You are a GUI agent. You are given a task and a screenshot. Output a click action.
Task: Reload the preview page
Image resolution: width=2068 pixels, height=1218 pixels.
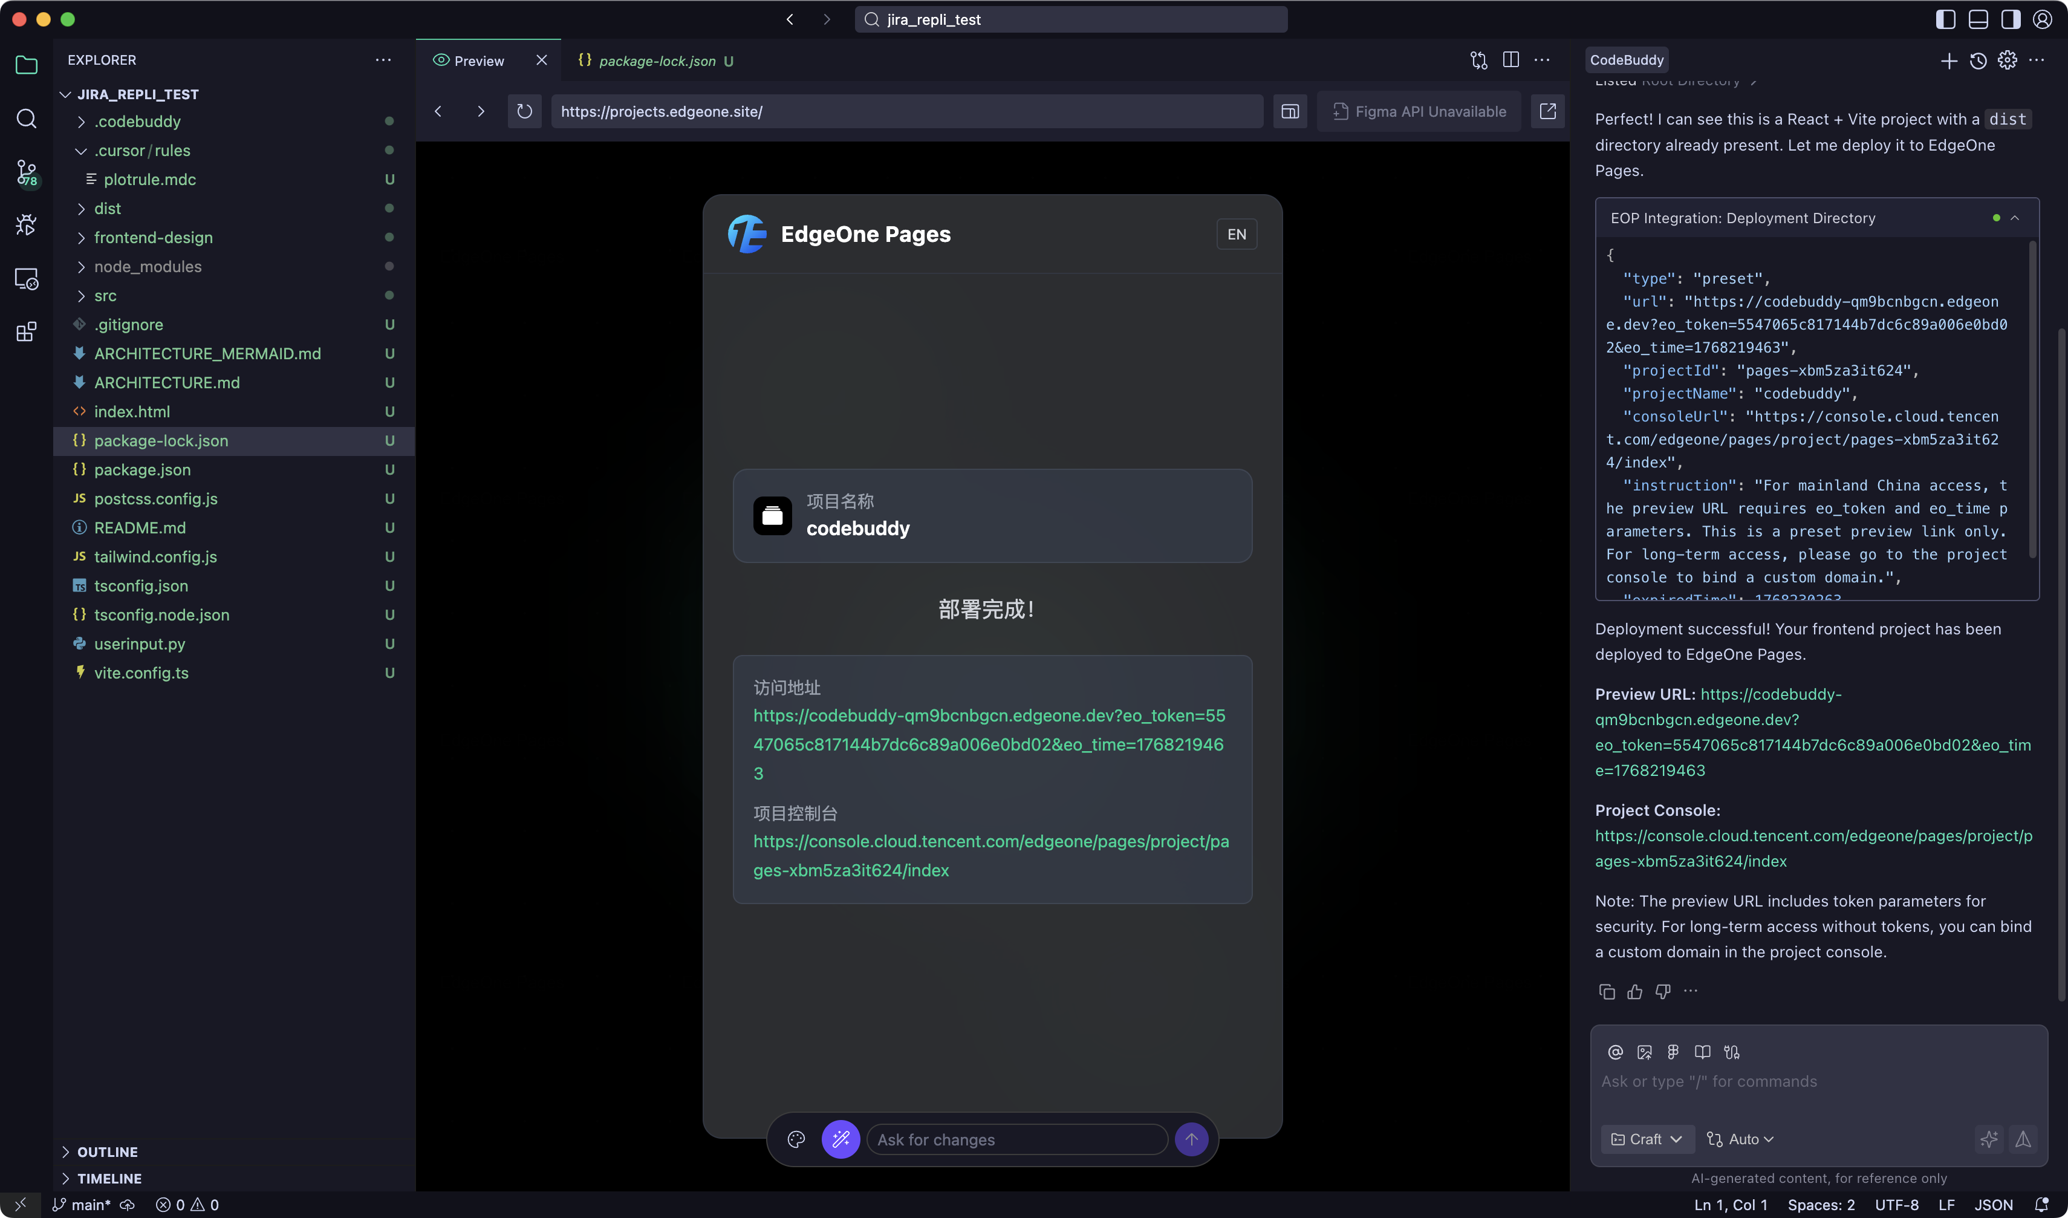pos(524,111)
